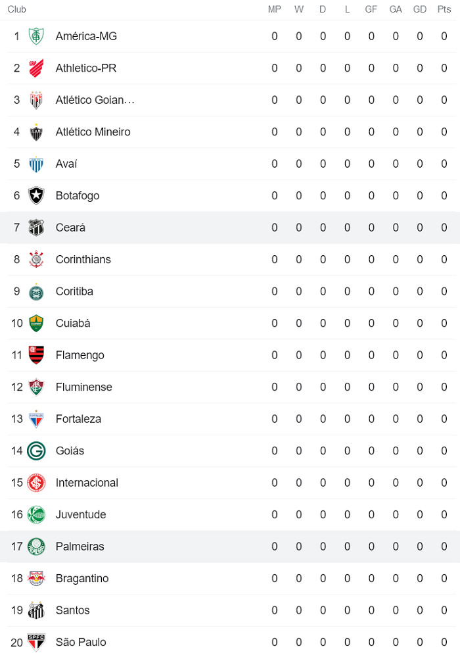Viewport: 460px width, 661px height.
Task: Sort standings by GD column header
Action: click(420, 9)
